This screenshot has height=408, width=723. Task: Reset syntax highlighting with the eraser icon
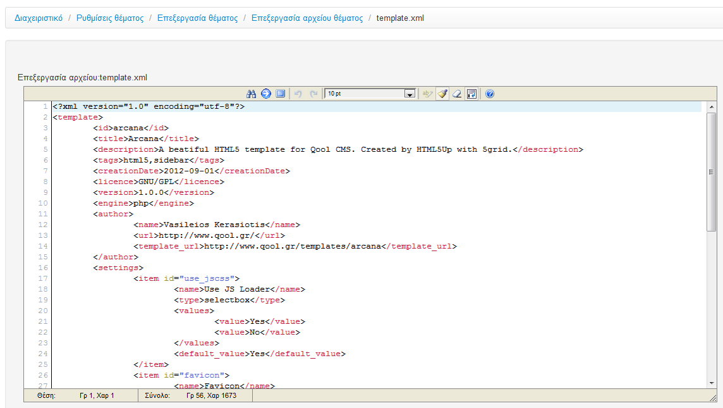pos(456,94)
